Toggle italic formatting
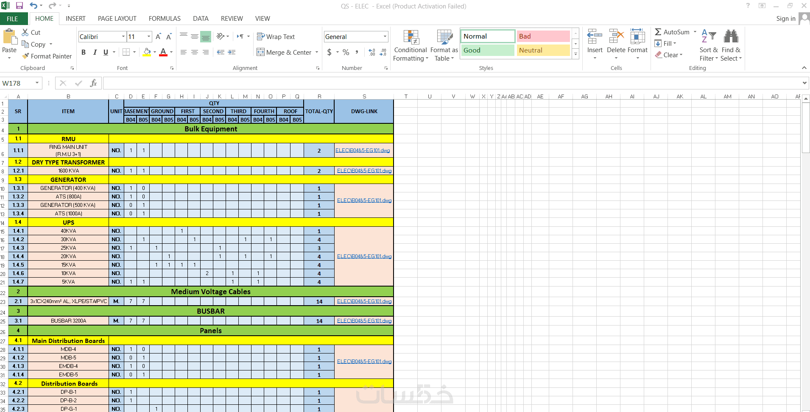 click(x=95, y=52)
